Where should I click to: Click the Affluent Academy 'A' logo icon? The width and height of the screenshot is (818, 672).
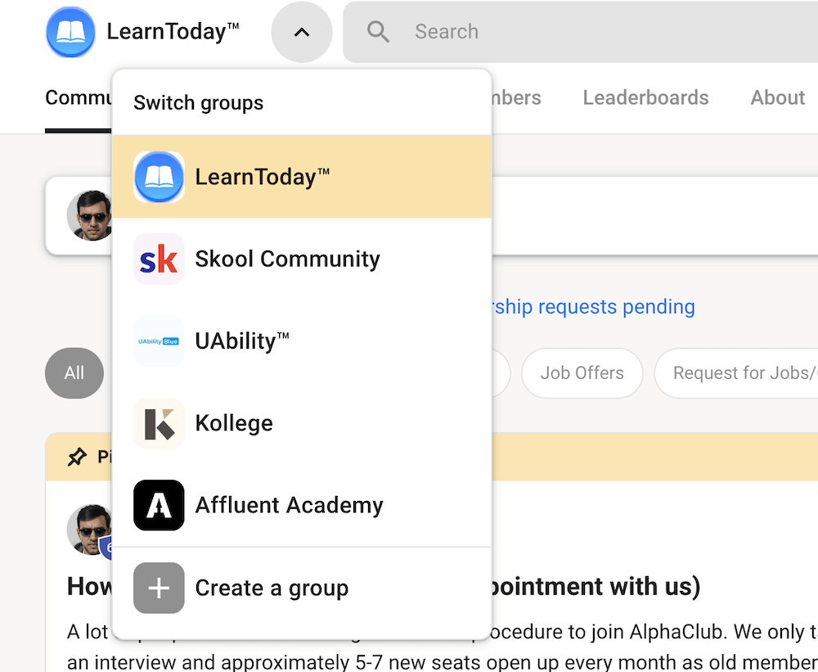pos(159,505)
